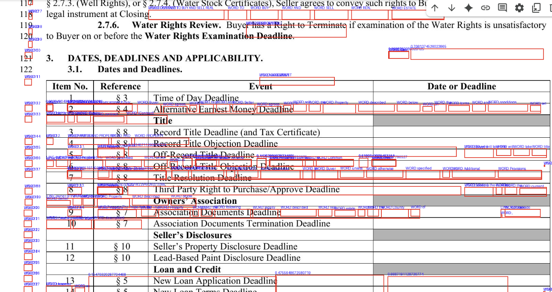
Task: Open the cell settings gear icon
Action: (519, 8)
